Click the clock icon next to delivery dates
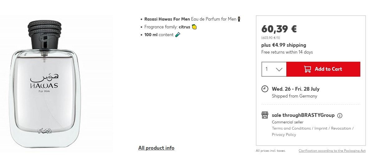 click(265, 89)
